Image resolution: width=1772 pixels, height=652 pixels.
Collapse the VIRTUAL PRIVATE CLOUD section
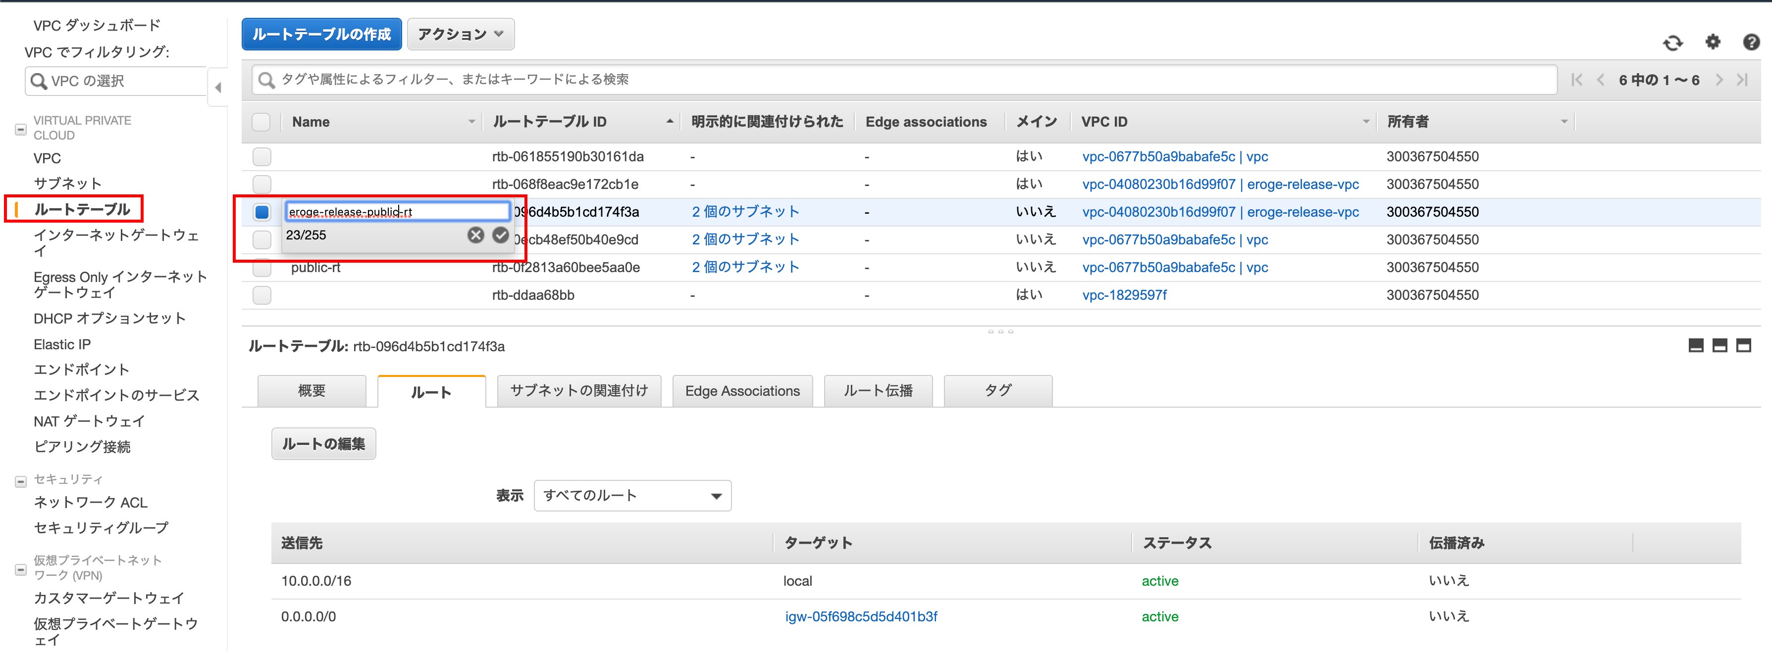coord(21,129)
